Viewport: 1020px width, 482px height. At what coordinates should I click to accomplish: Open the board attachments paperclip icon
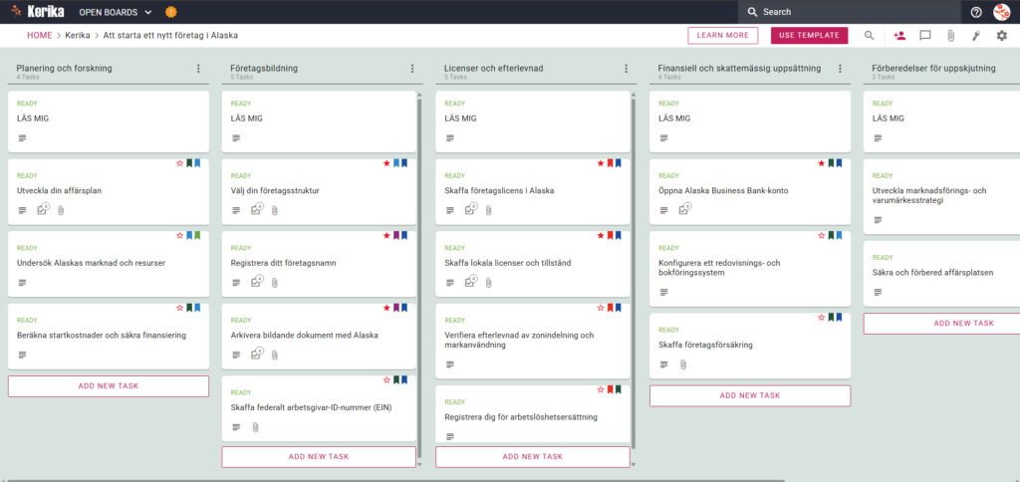pyautogui.click(x=950, y=36)
